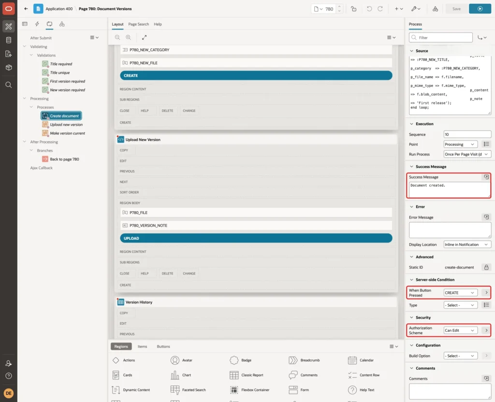Open the Build Option dropdown
This screenshot has width=495, height=402.
coord(460,356)
